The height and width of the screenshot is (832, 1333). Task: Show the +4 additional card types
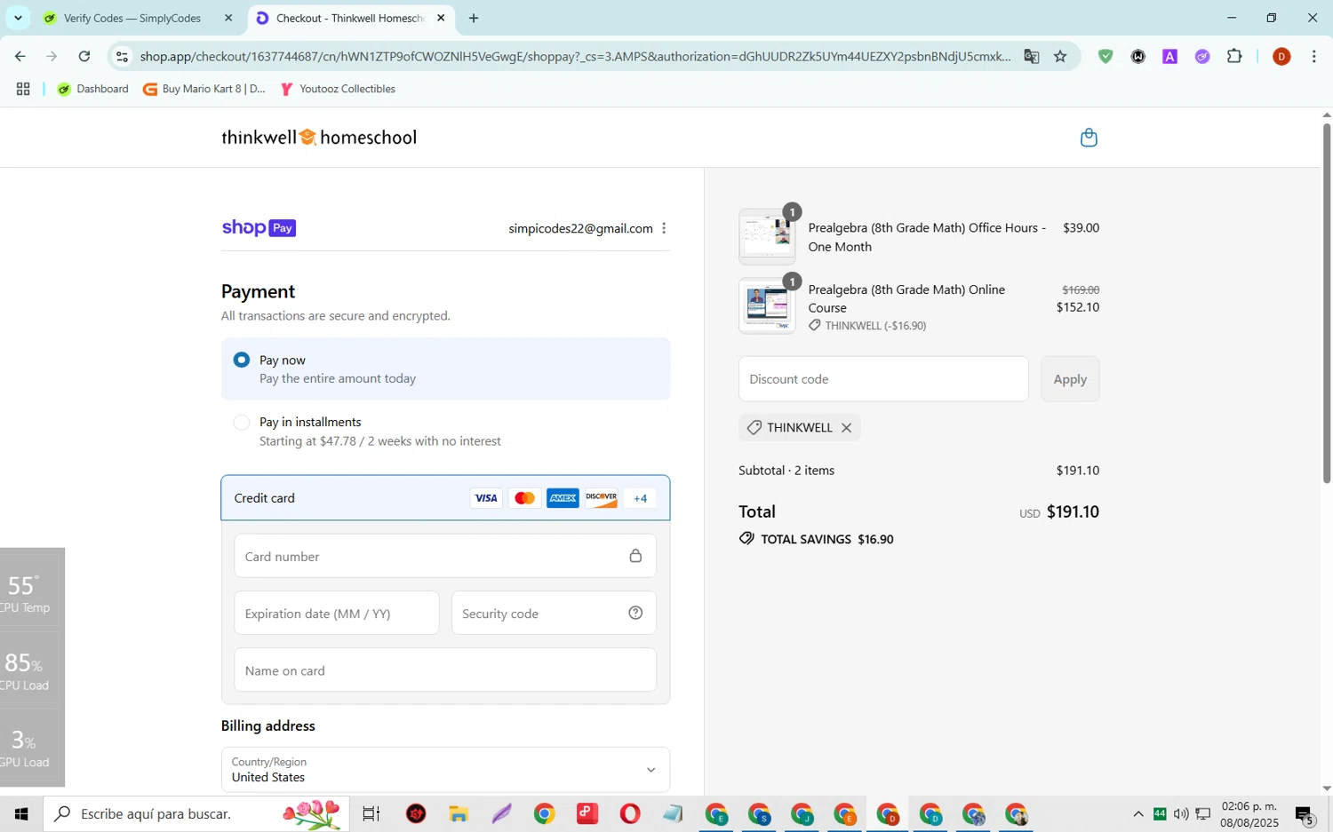coord(641,498)
